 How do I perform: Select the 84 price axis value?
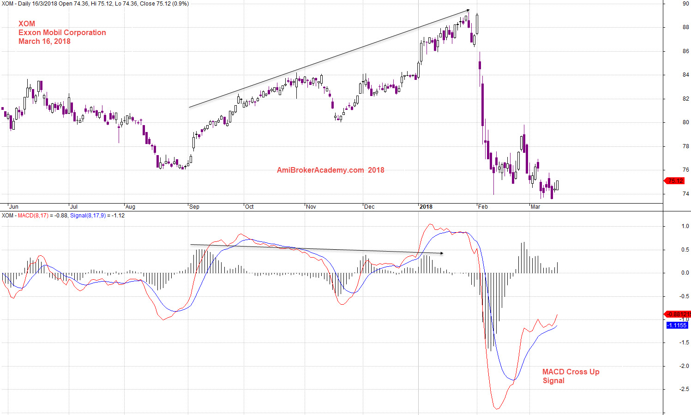pos(686,75)
